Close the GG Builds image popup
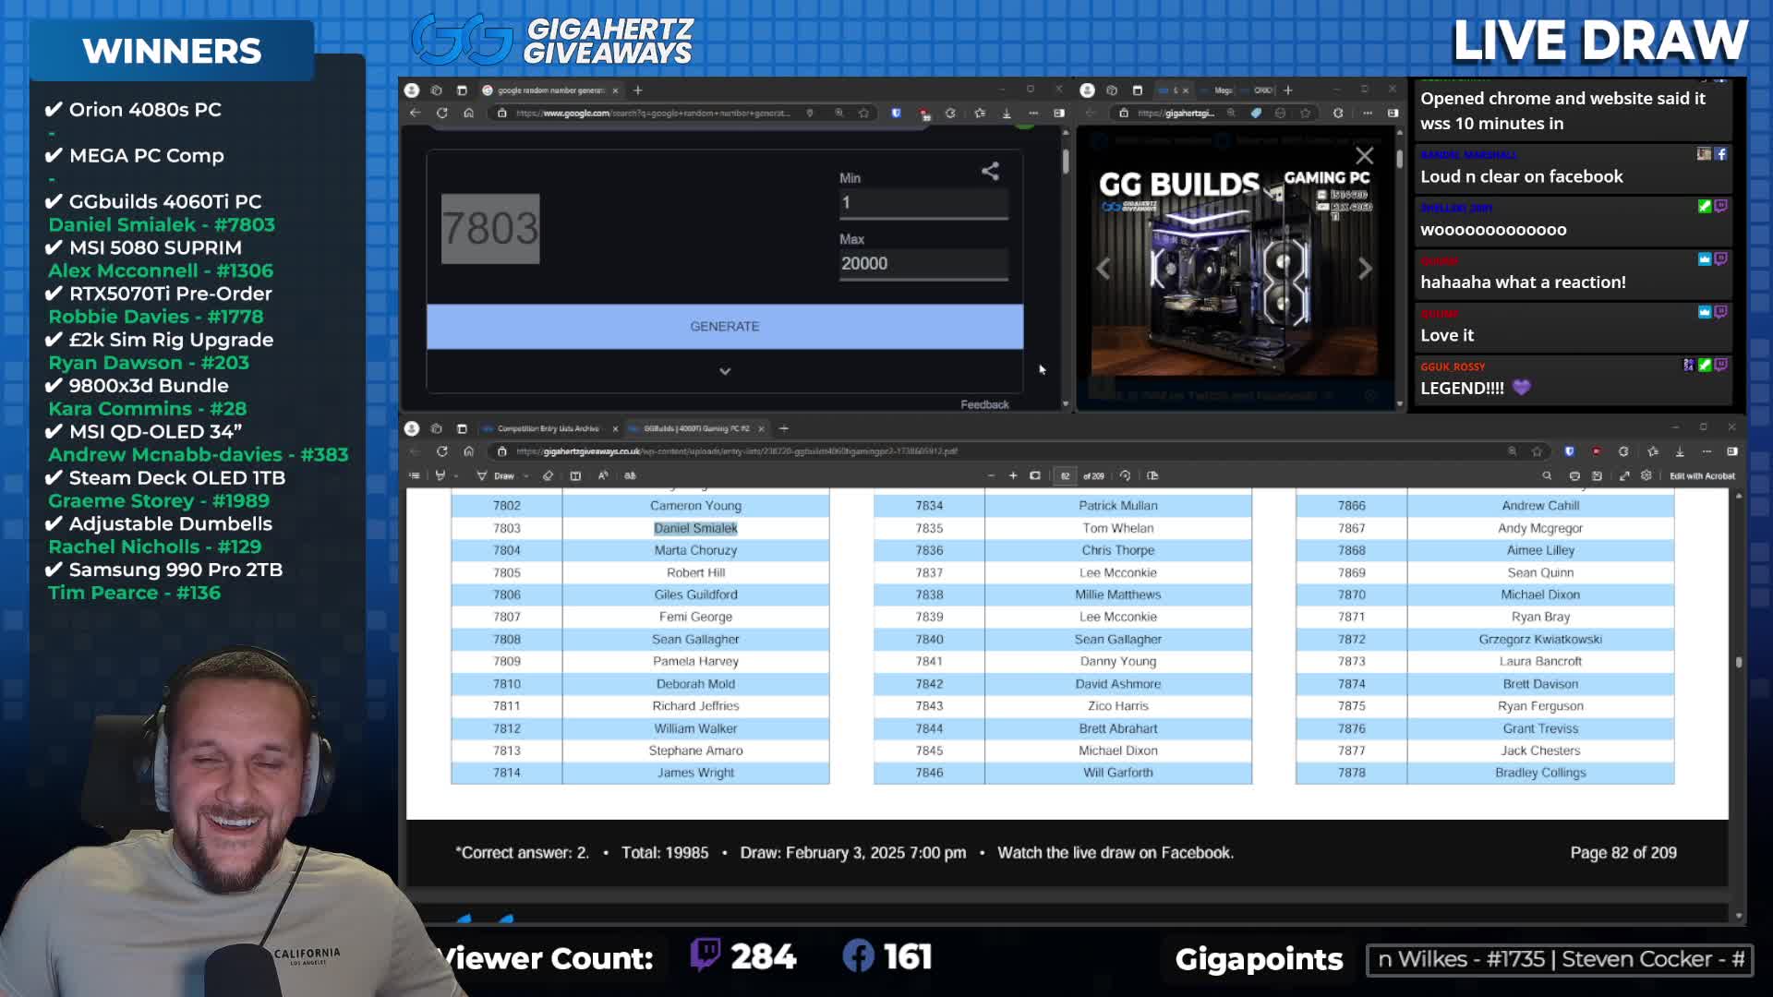This screenshot has width=1773, height=997. (x=1364, y=155)
